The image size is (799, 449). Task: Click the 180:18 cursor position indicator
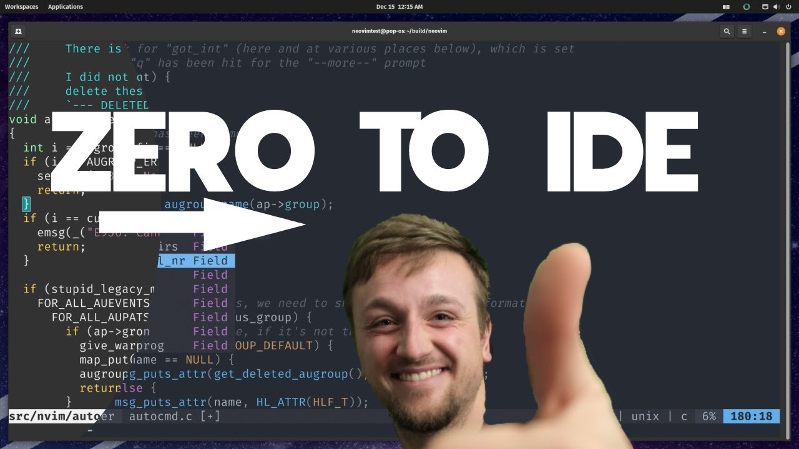coord(752,416)
